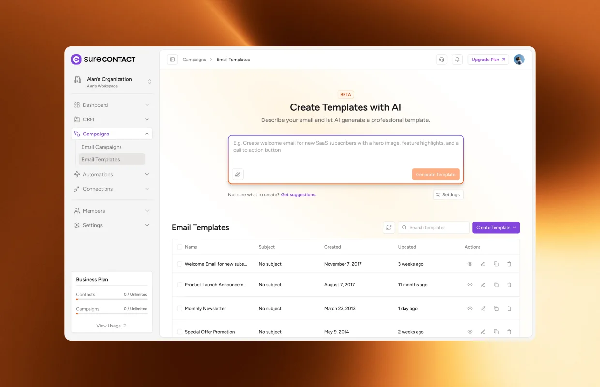
Task: Open the user avatar menu
Action: tap(519, 60)
